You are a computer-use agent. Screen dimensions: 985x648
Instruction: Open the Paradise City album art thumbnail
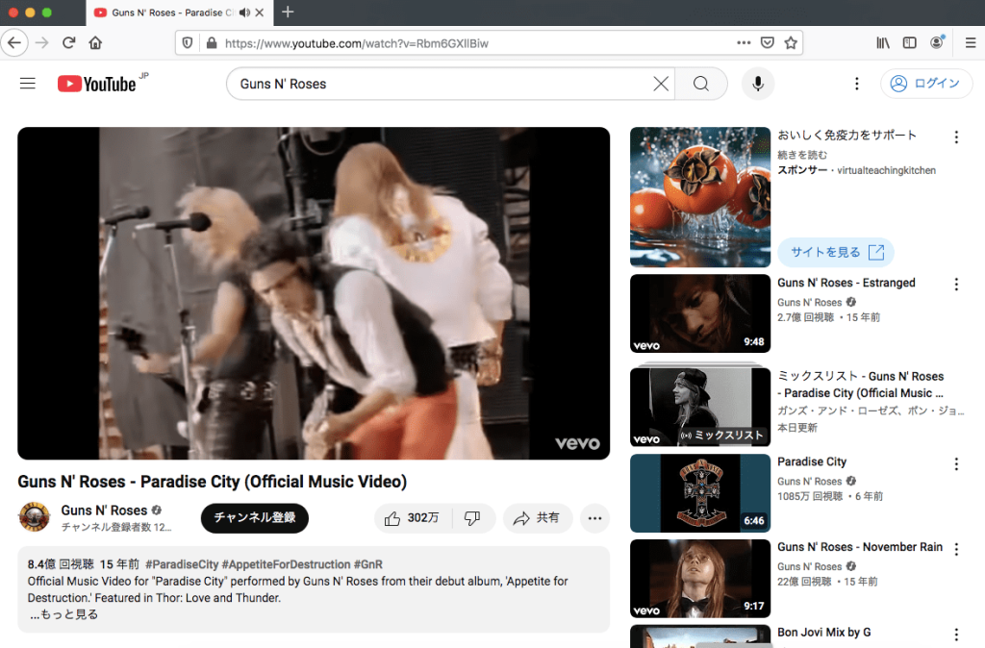(700, 493)
